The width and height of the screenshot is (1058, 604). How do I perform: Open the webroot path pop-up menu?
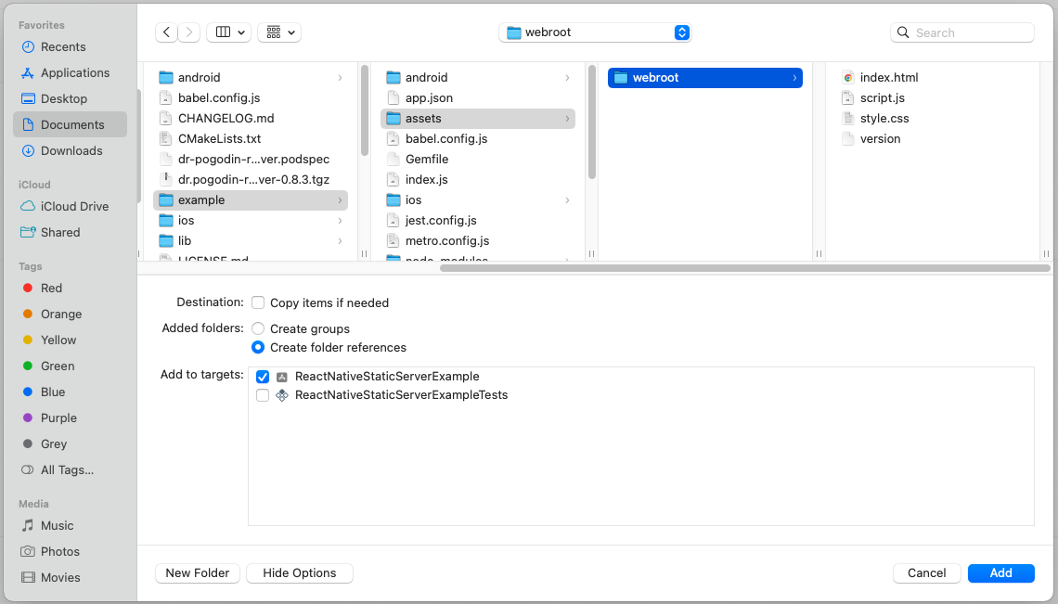(x=595, y=32)
